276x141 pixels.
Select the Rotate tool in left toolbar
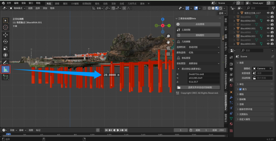(x=6, y=42)
